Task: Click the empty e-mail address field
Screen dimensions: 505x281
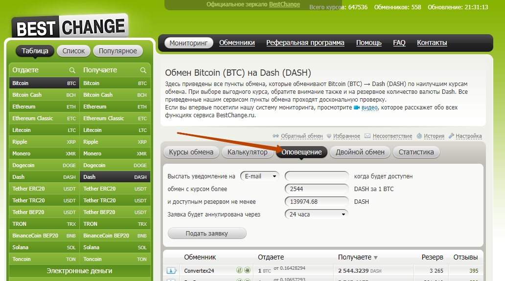Action: point(317,176)
